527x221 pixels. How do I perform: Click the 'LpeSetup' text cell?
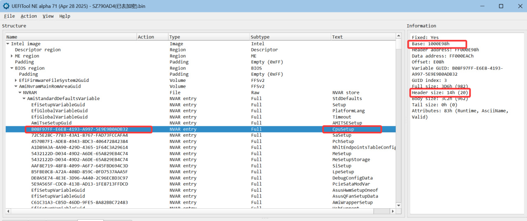(343, 172)
